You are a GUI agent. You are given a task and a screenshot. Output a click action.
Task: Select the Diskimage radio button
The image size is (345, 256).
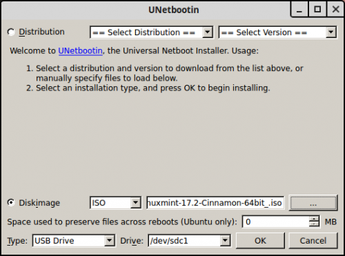click(11, 203)
